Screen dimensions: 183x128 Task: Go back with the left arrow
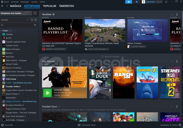point(2,6)
